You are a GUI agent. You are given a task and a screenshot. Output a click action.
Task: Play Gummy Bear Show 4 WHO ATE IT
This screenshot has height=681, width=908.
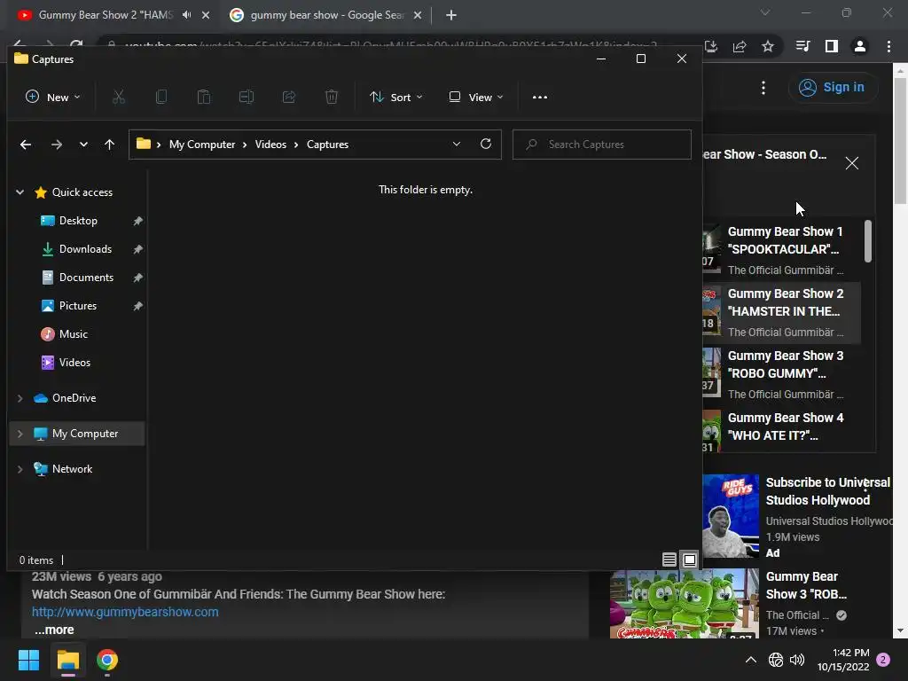coord(781,429)
